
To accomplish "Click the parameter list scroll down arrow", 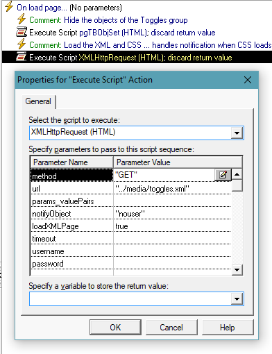I will tap(237, 269).
